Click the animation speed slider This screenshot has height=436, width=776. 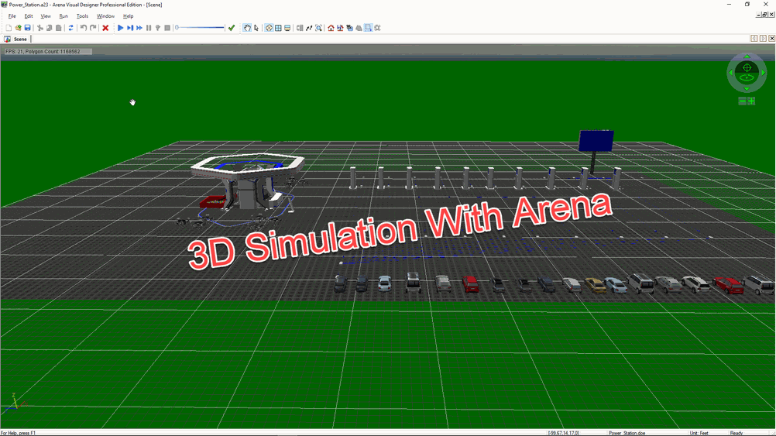point(200,28)
